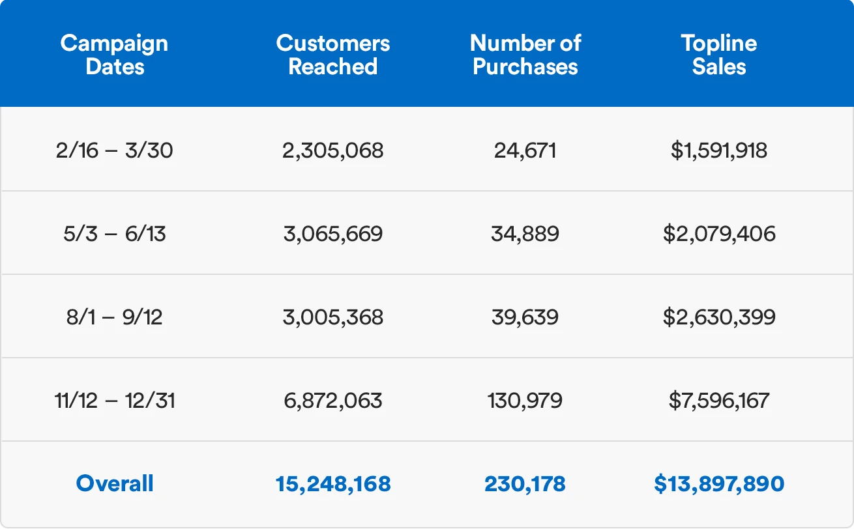Click the 2,305,068 customers reached value
The image size is (854, 529).
(x=333, y=150)
